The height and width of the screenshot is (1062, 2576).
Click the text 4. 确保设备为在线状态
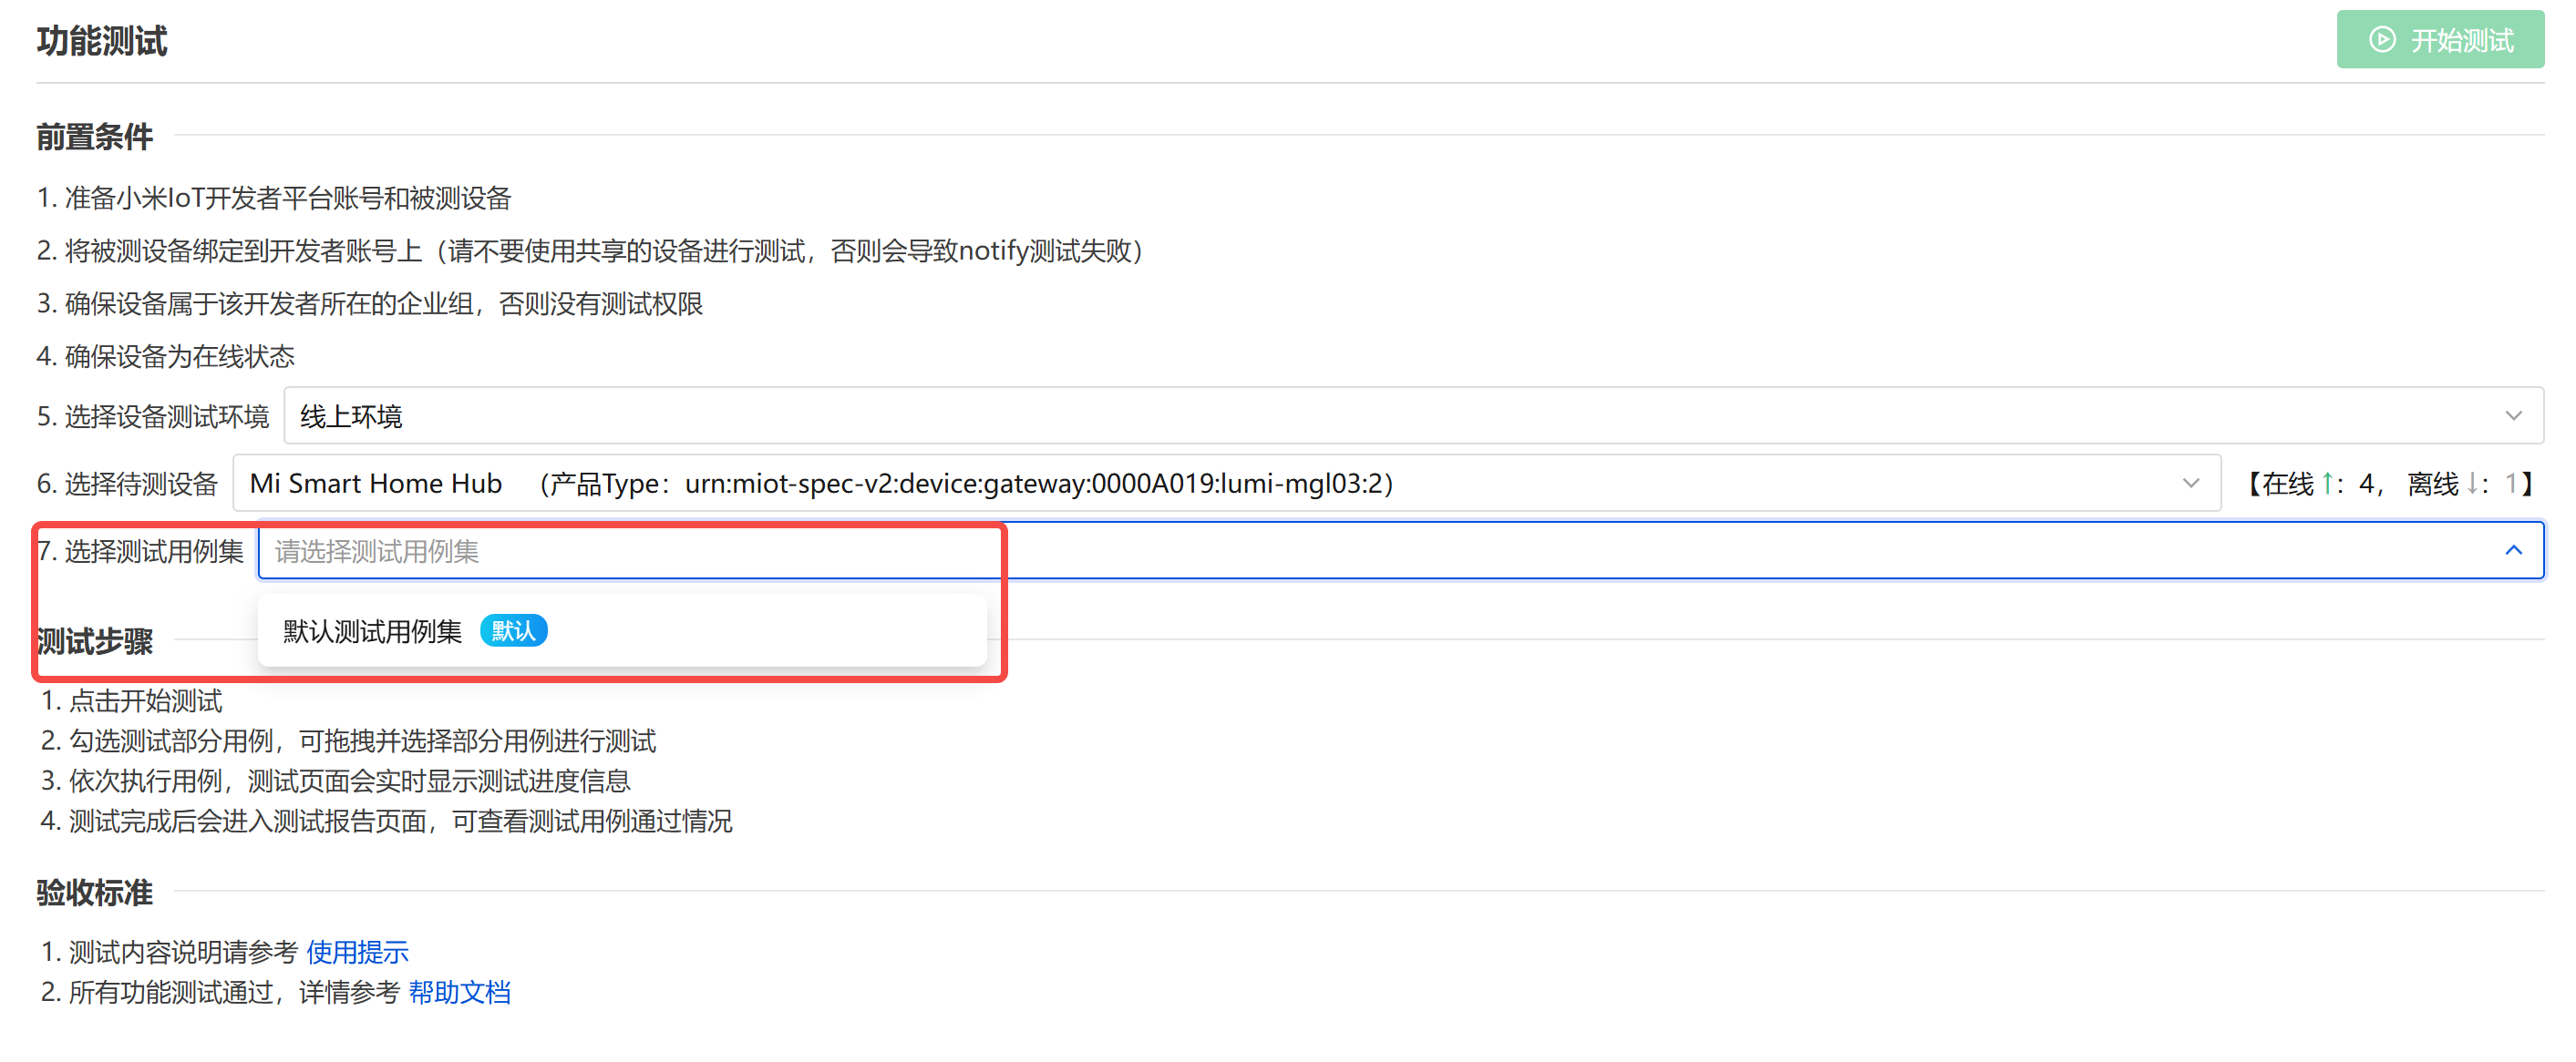(166, 355)
